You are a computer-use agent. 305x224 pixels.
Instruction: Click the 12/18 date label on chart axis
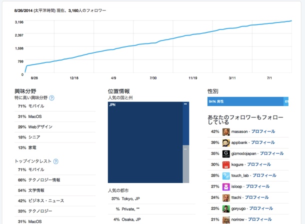[x=74, y=78]
